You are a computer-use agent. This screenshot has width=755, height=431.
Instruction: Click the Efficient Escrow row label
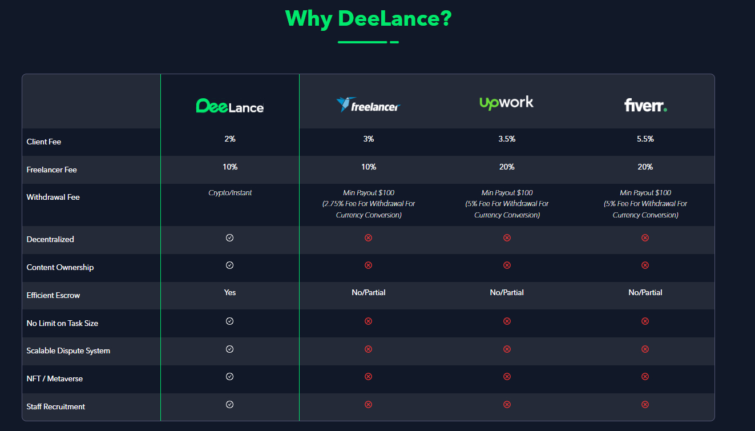(x=53, y=296)
